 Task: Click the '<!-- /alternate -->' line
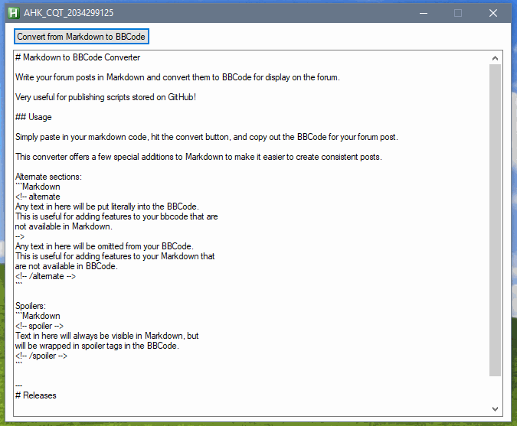pyautogui.click(x=45, y=276)
